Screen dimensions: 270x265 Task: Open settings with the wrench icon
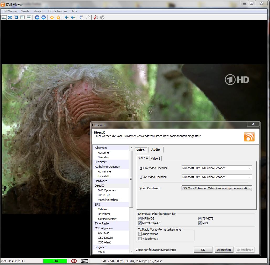(88, 17)
